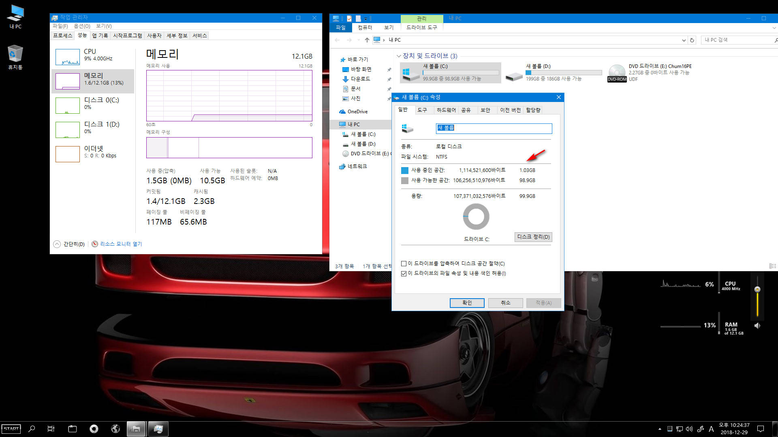Select 네트워크 in navigation pane
The image size is (778, 437).
[353, 166]
